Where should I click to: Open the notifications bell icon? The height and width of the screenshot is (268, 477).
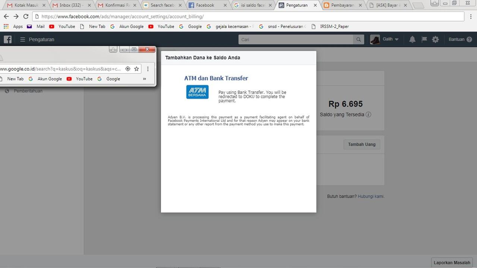[412, 39]
